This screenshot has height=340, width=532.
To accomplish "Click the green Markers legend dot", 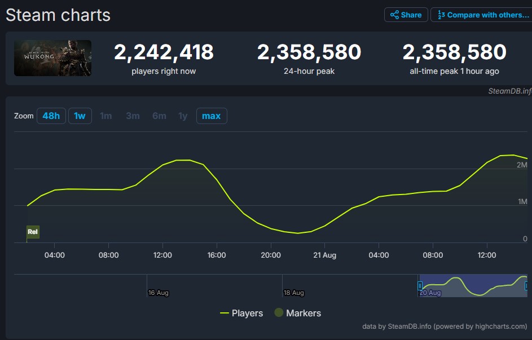I will pyautogui.click(x=279, y=313).
